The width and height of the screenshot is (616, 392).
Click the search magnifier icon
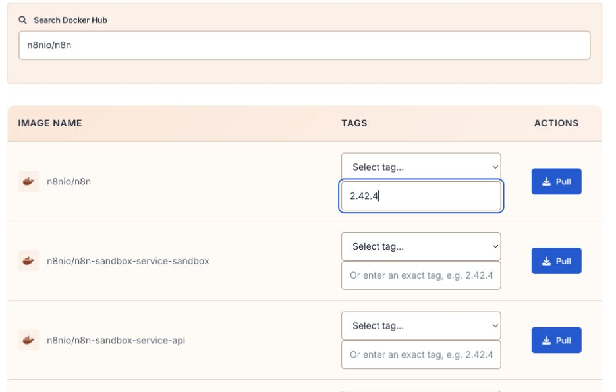click(23, 20)
